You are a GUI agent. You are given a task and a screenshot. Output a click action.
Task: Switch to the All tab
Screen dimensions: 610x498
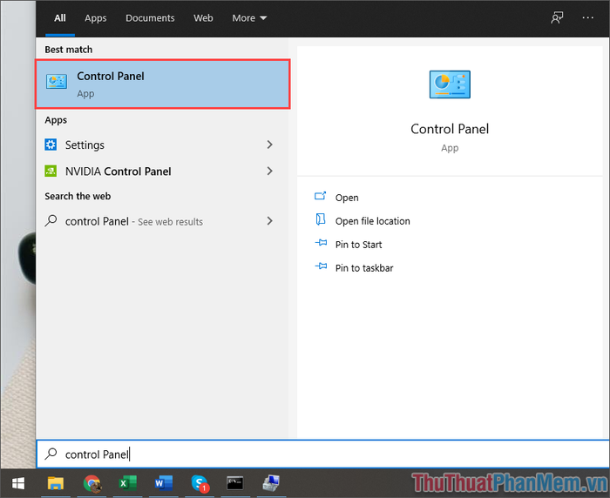pos(60,18)
